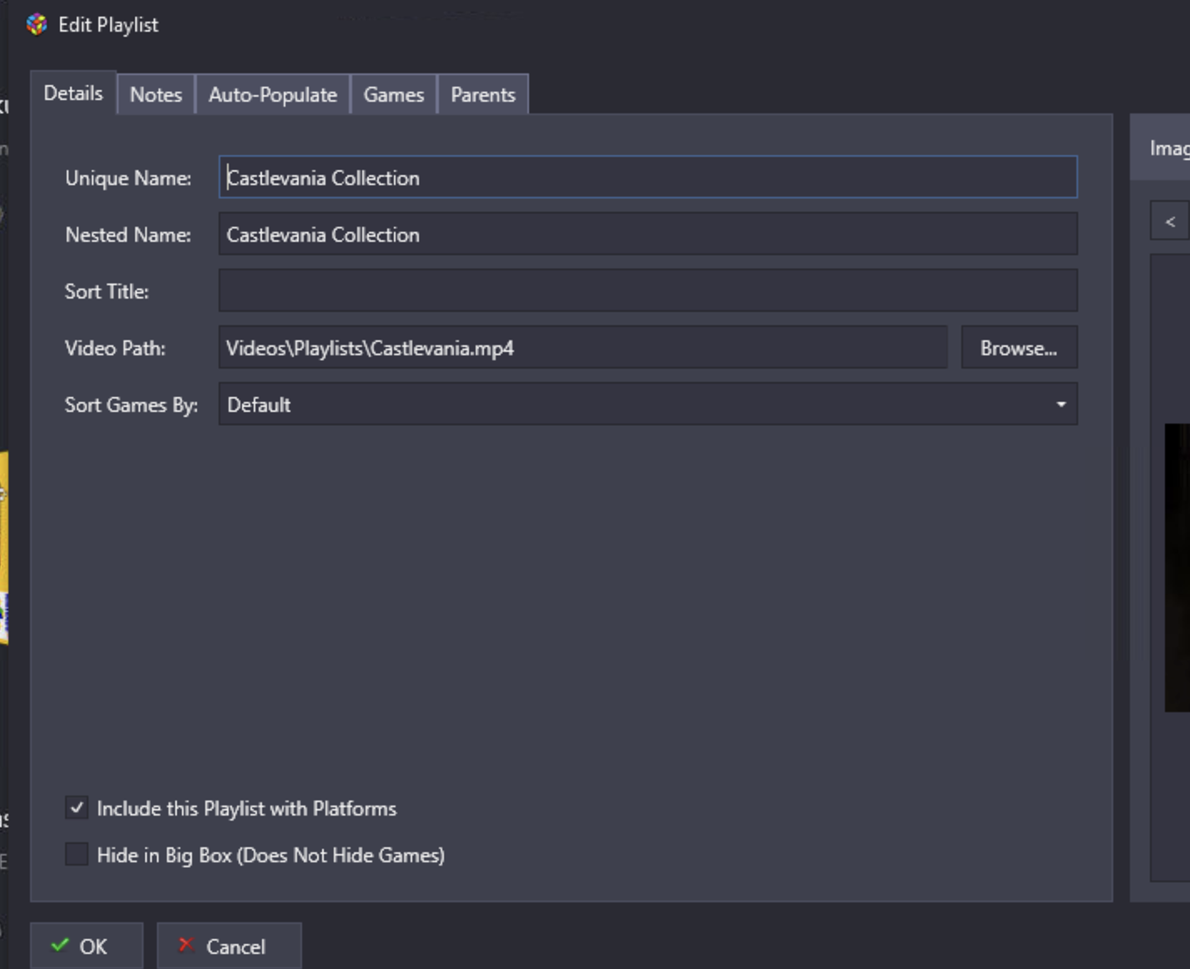Confirm changes with the OK button
Screen dimensions: 1190x969
[x=87, y=946]
